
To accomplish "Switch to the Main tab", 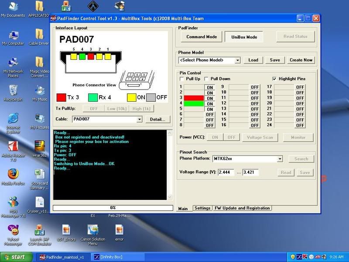I will [x=183, y=209].
